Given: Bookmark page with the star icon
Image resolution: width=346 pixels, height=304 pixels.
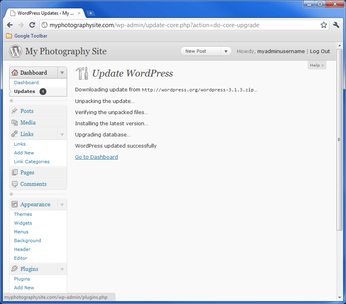Looking at the screenshot, I should (324, 25).
